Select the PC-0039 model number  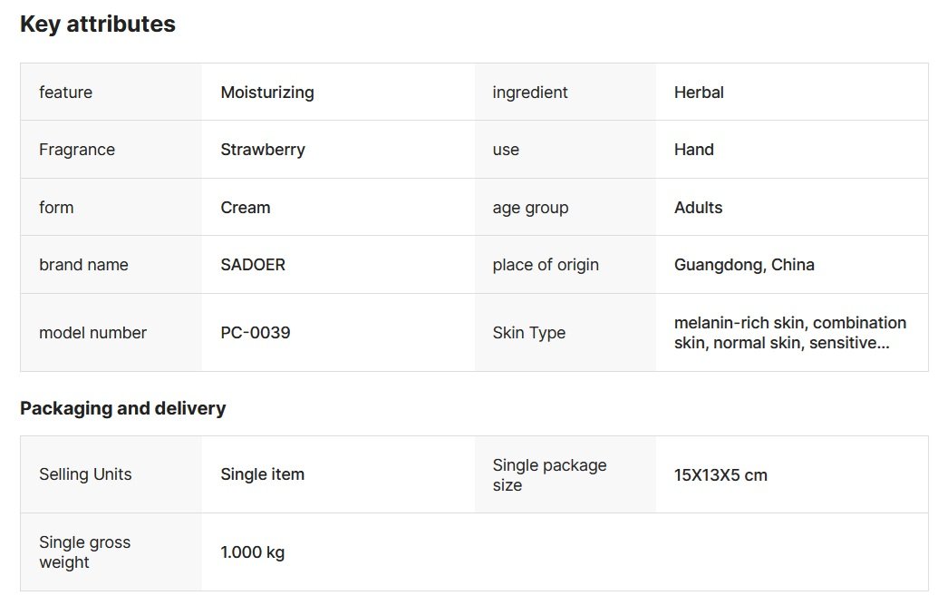(256, 333)
